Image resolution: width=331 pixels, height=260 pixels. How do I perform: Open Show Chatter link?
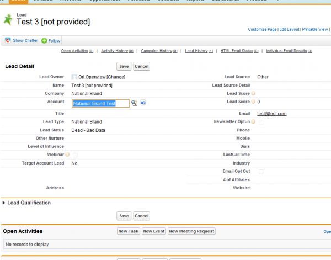(x=25, y=40)
